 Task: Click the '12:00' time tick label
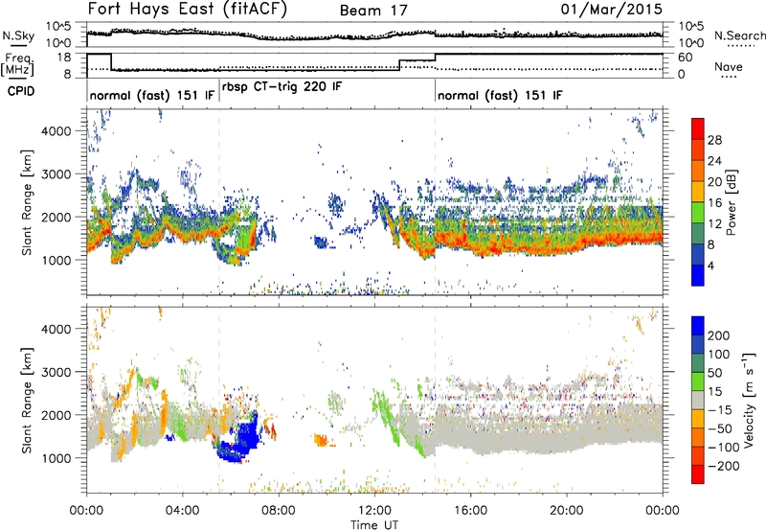click(374, 511)
